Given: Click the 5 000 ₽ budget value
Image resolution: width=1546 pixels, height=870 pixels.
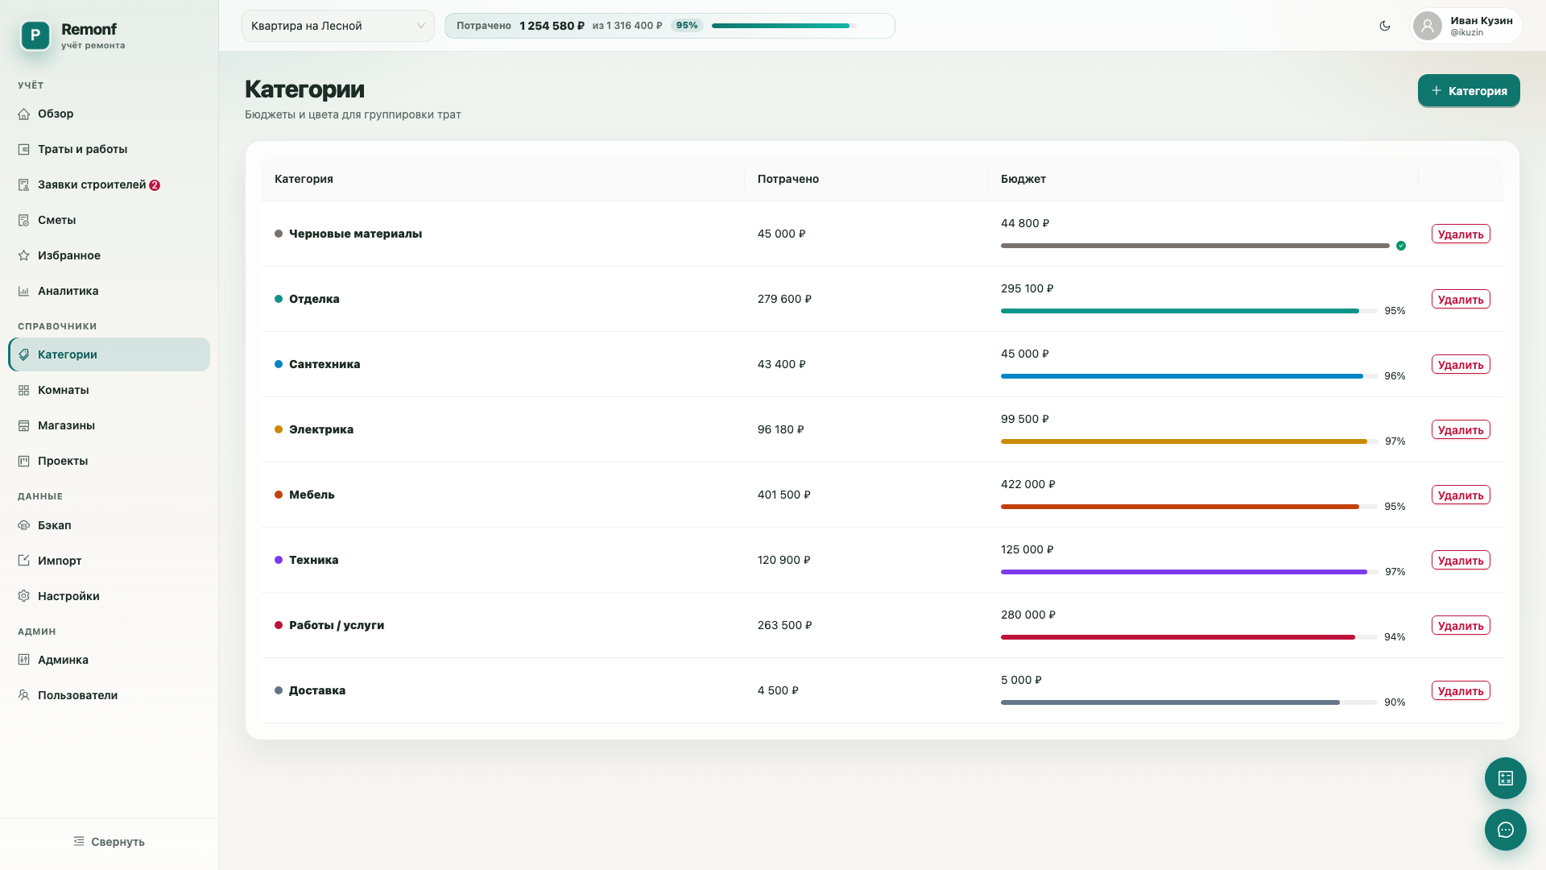Looking at the screenshot, I should pyautogui.click(x=1021, y=680).
